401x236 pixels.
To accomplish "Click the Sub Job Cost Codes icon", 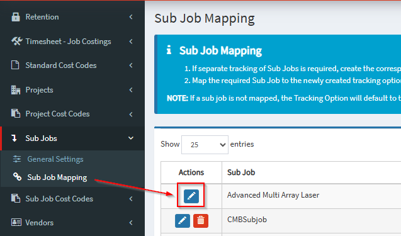I will pos(16,198).
